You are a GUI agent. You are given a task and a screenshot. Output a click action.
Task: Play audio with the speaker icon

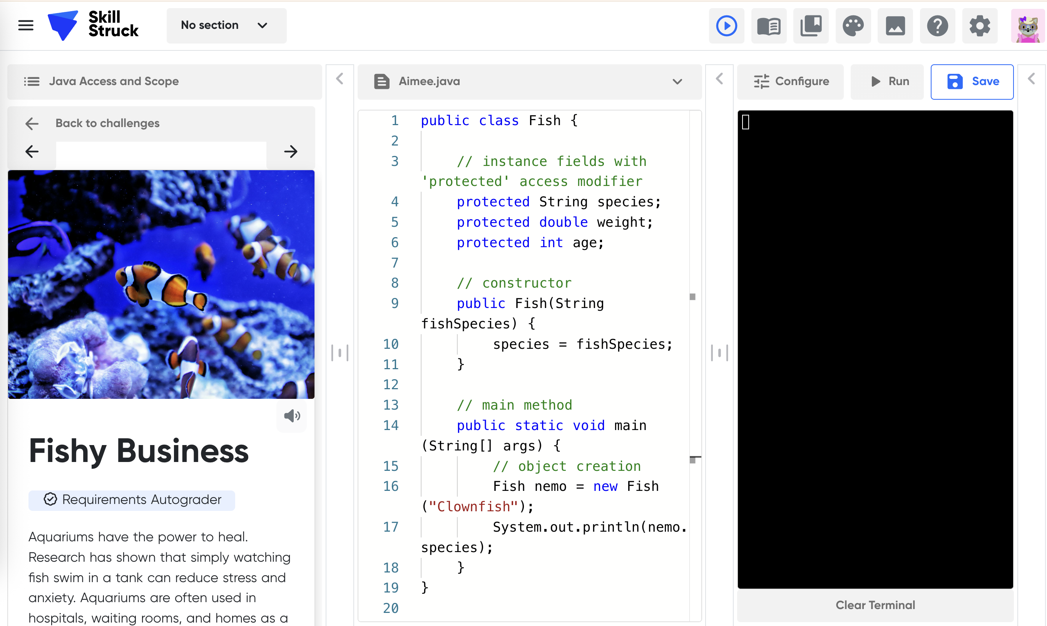point(291,416)
